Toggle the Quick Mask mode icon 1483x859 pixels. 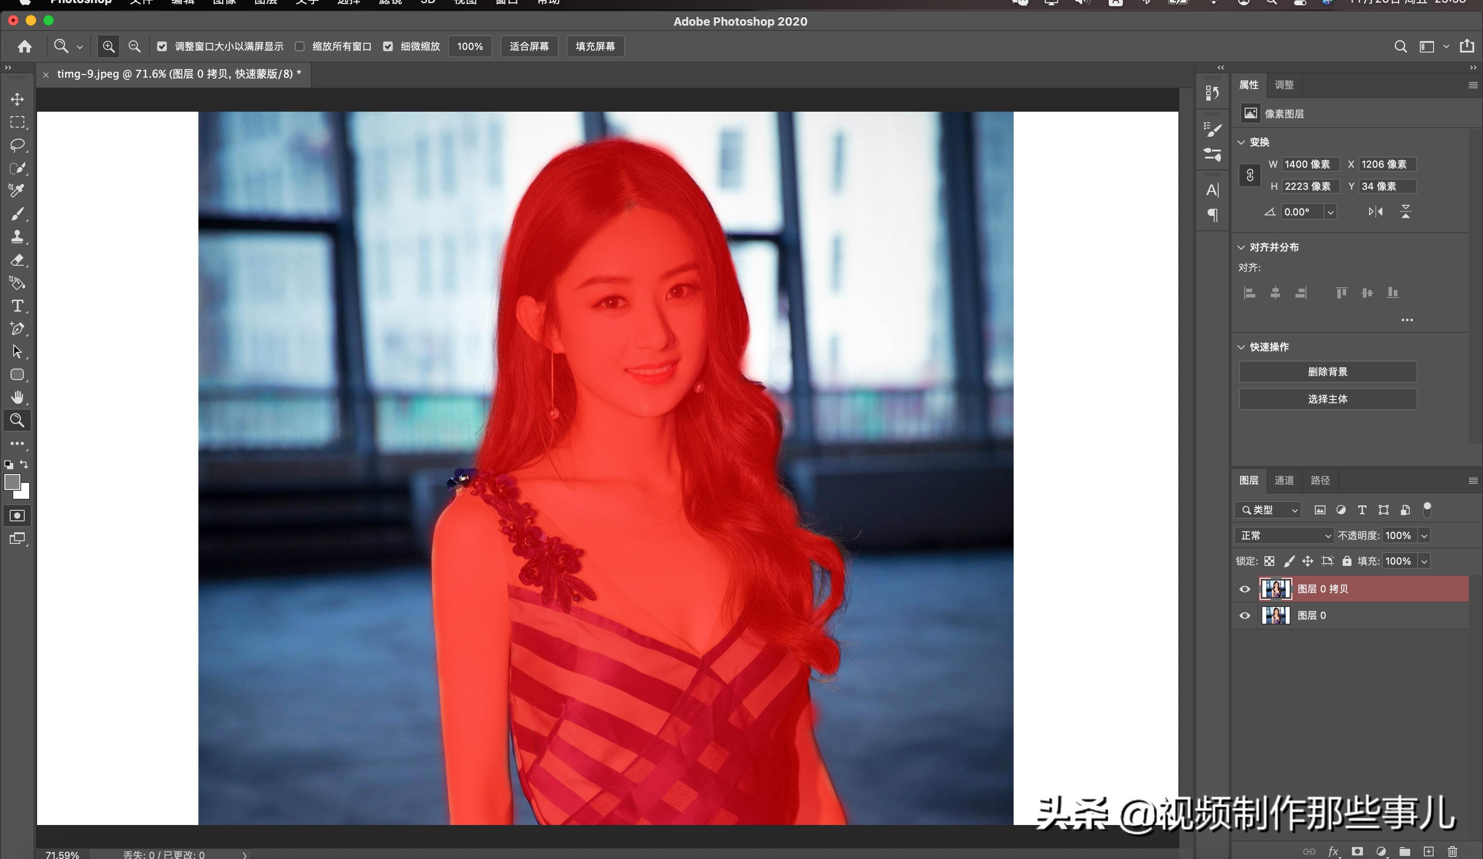point(17,516)
